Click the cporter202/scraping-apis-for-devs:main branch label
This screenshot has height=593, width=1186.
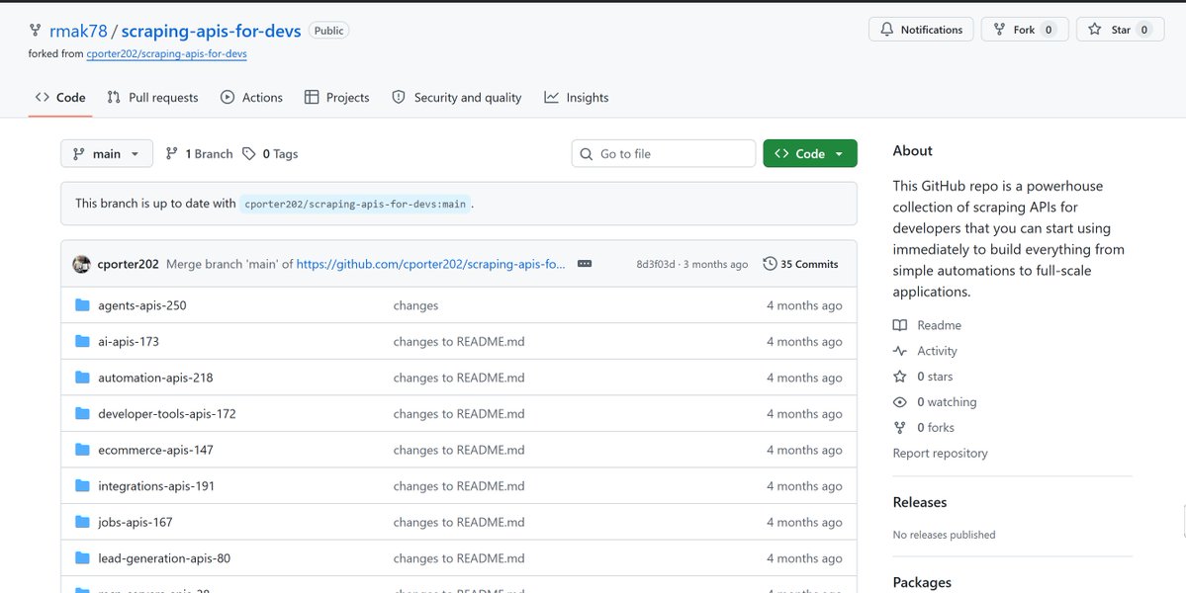pyautogui.click(x=355, y=204)
